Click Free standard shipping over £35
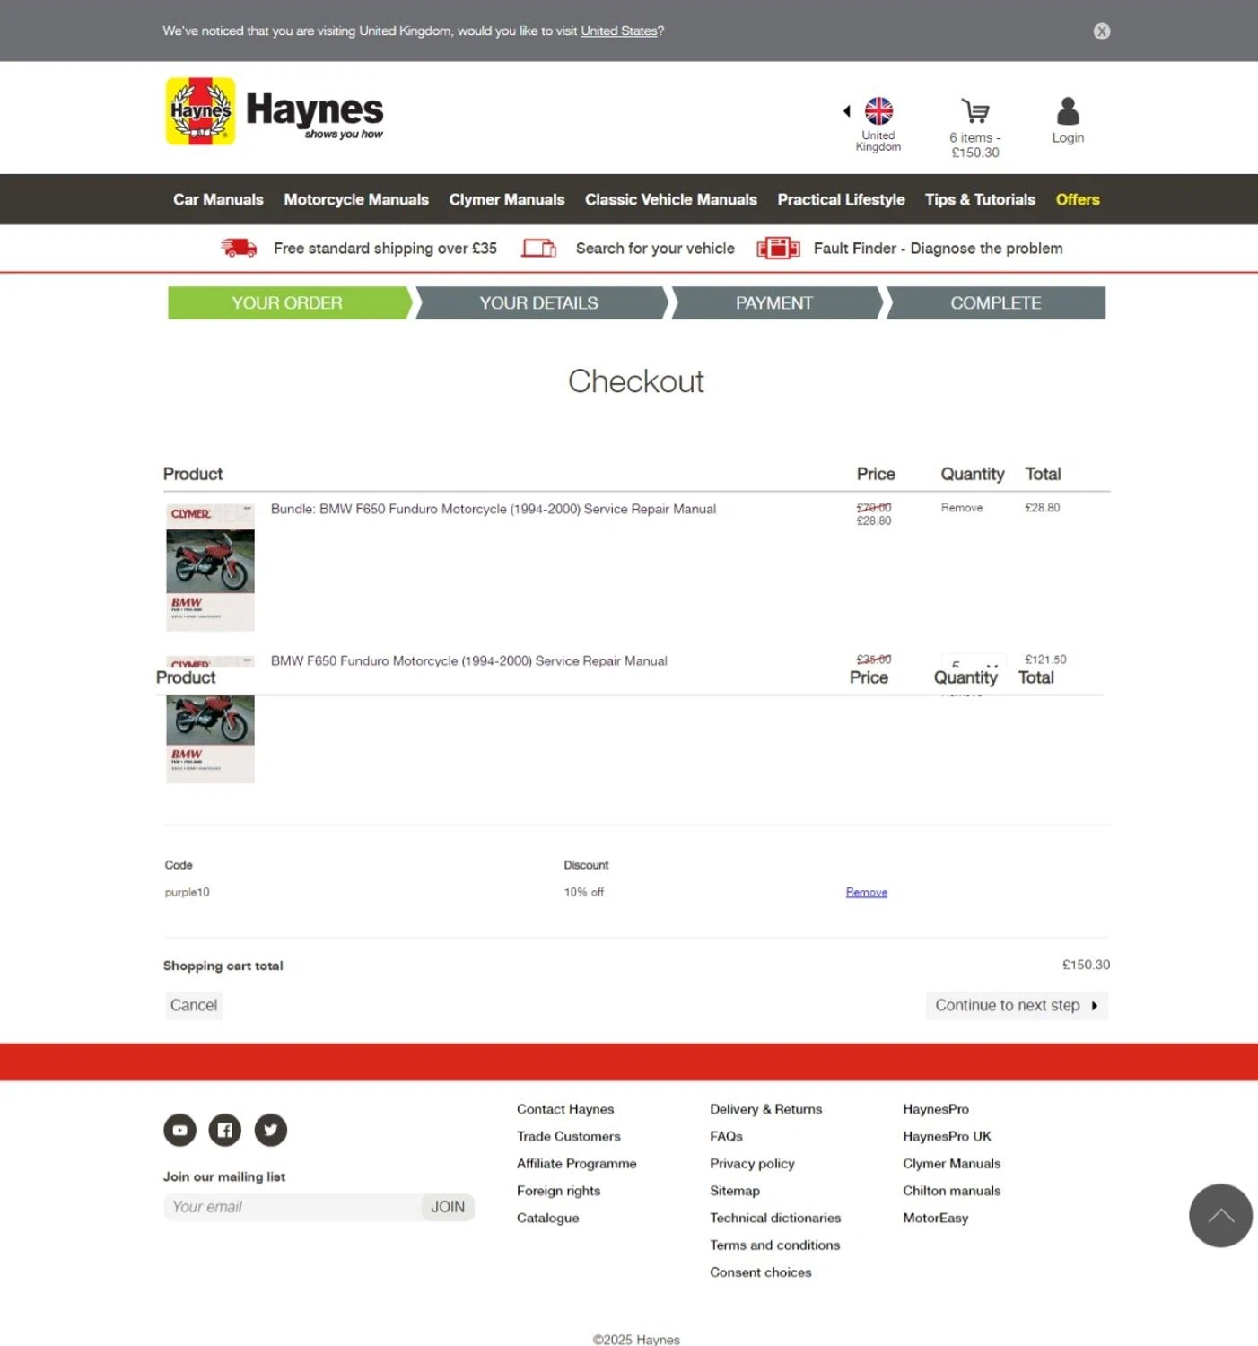This screenshot has height=1346, width=1258. pyautogui.click(x=385, y=249)
